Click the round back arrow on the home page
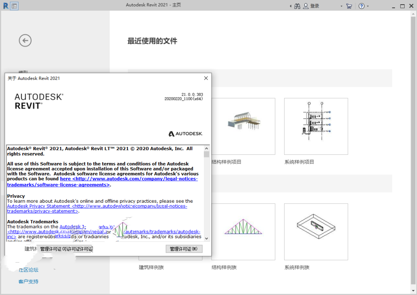 (25, 41)
